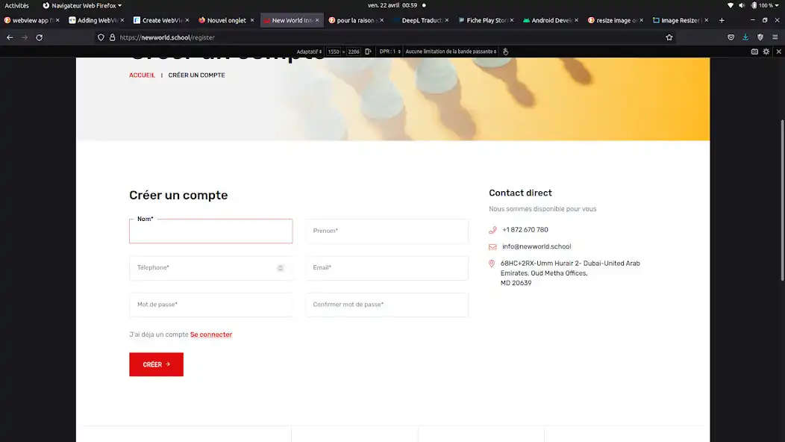Switch to the pour la raison tab

click(355, 21)
